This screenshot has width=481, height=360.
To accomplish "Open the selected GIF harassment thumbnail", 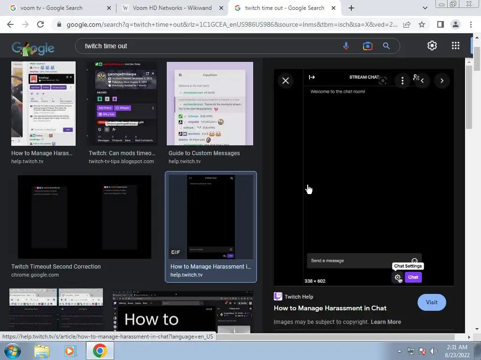I will (x=211, y=217).
